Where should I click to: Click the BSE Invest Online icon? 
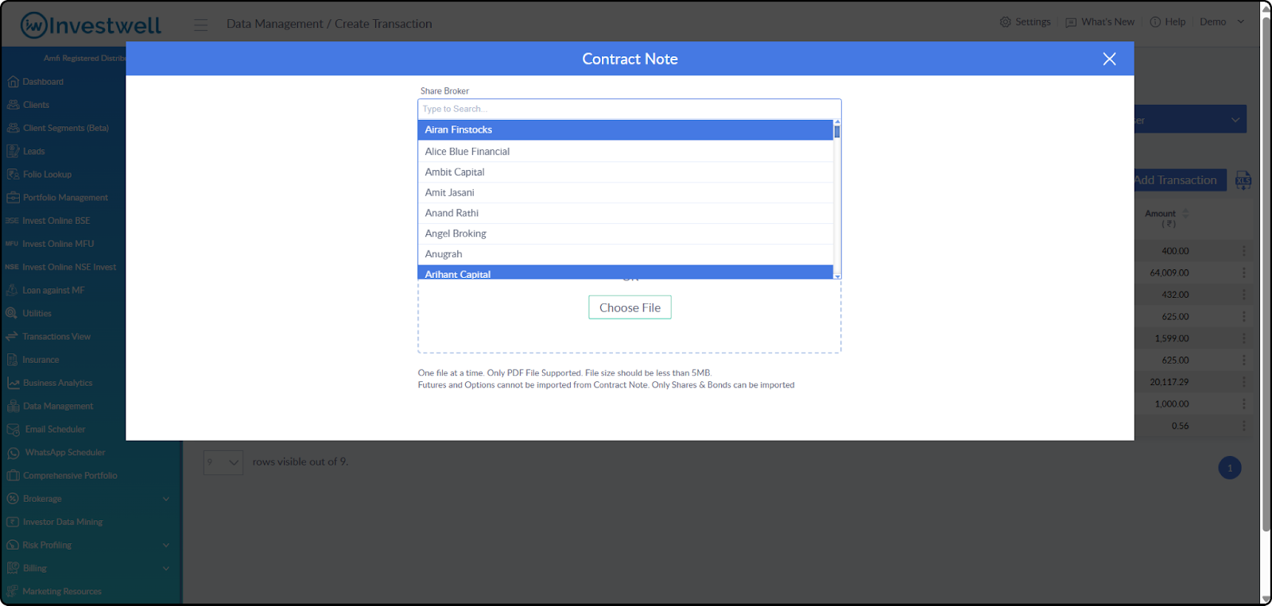click(12, 221)
